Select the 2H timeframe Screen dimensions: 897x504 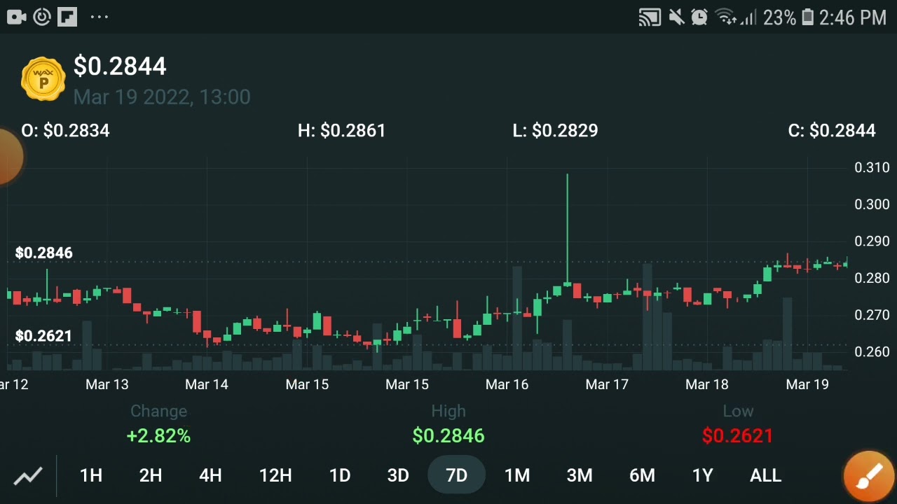click(151, 476)
